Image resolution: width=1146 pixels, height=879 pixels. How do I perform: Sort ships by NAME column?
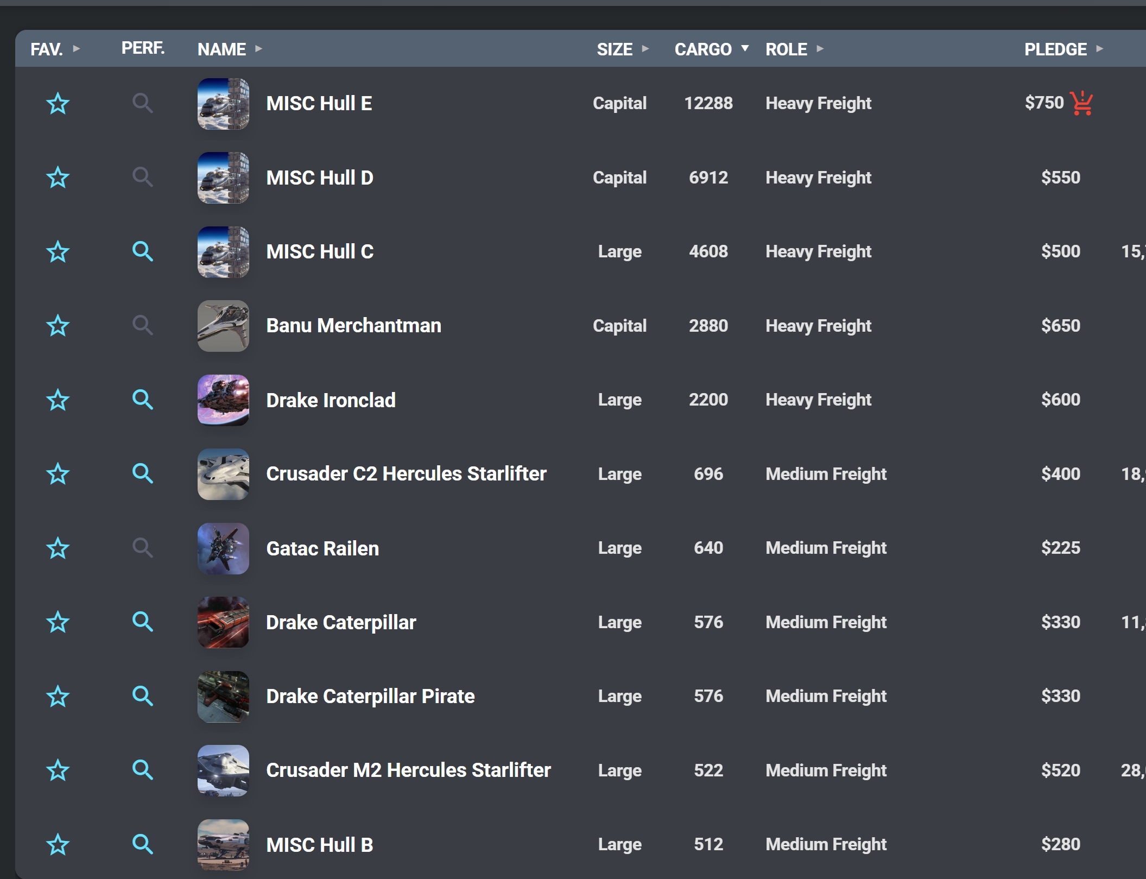(230, 49)
